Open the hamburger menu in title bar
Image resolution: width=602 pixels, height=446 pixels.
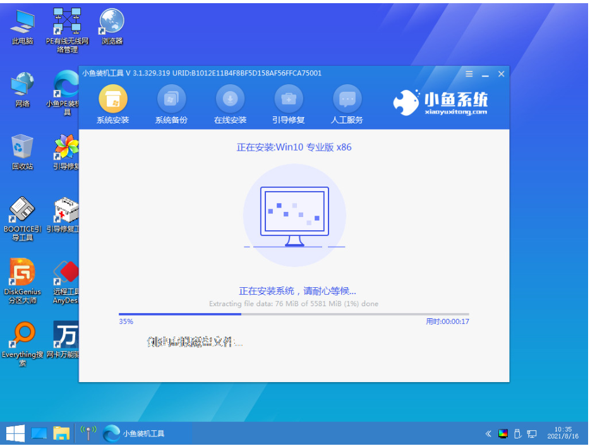pos(469,73)
